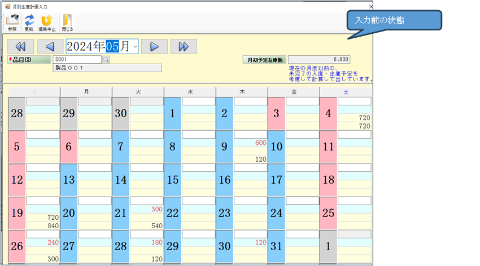Click the 木 (Thursday) column header
480x266 pixels.
click(x=242, y=91)
